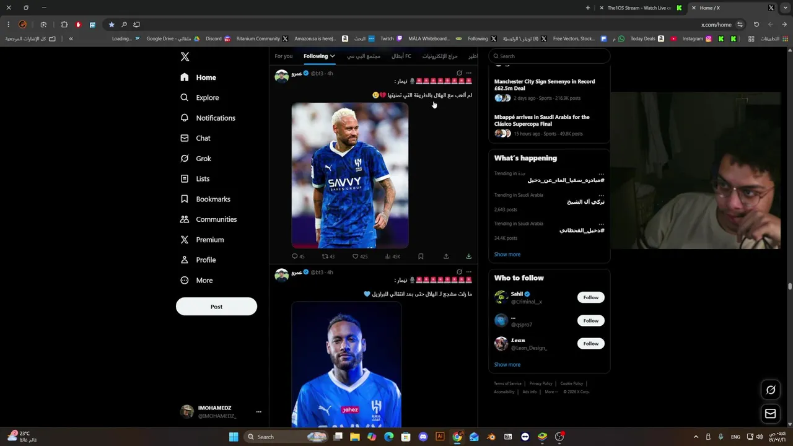Click the page scrollbar thumb

(790, 286)
